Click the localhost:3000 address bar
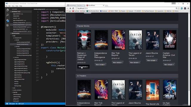This screenshot has height=107, width=191. coord(125,8)
